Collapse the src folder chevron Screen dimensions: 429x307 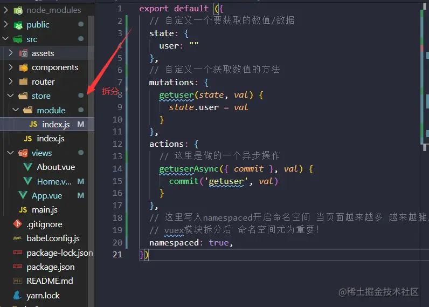coord(5,39)
